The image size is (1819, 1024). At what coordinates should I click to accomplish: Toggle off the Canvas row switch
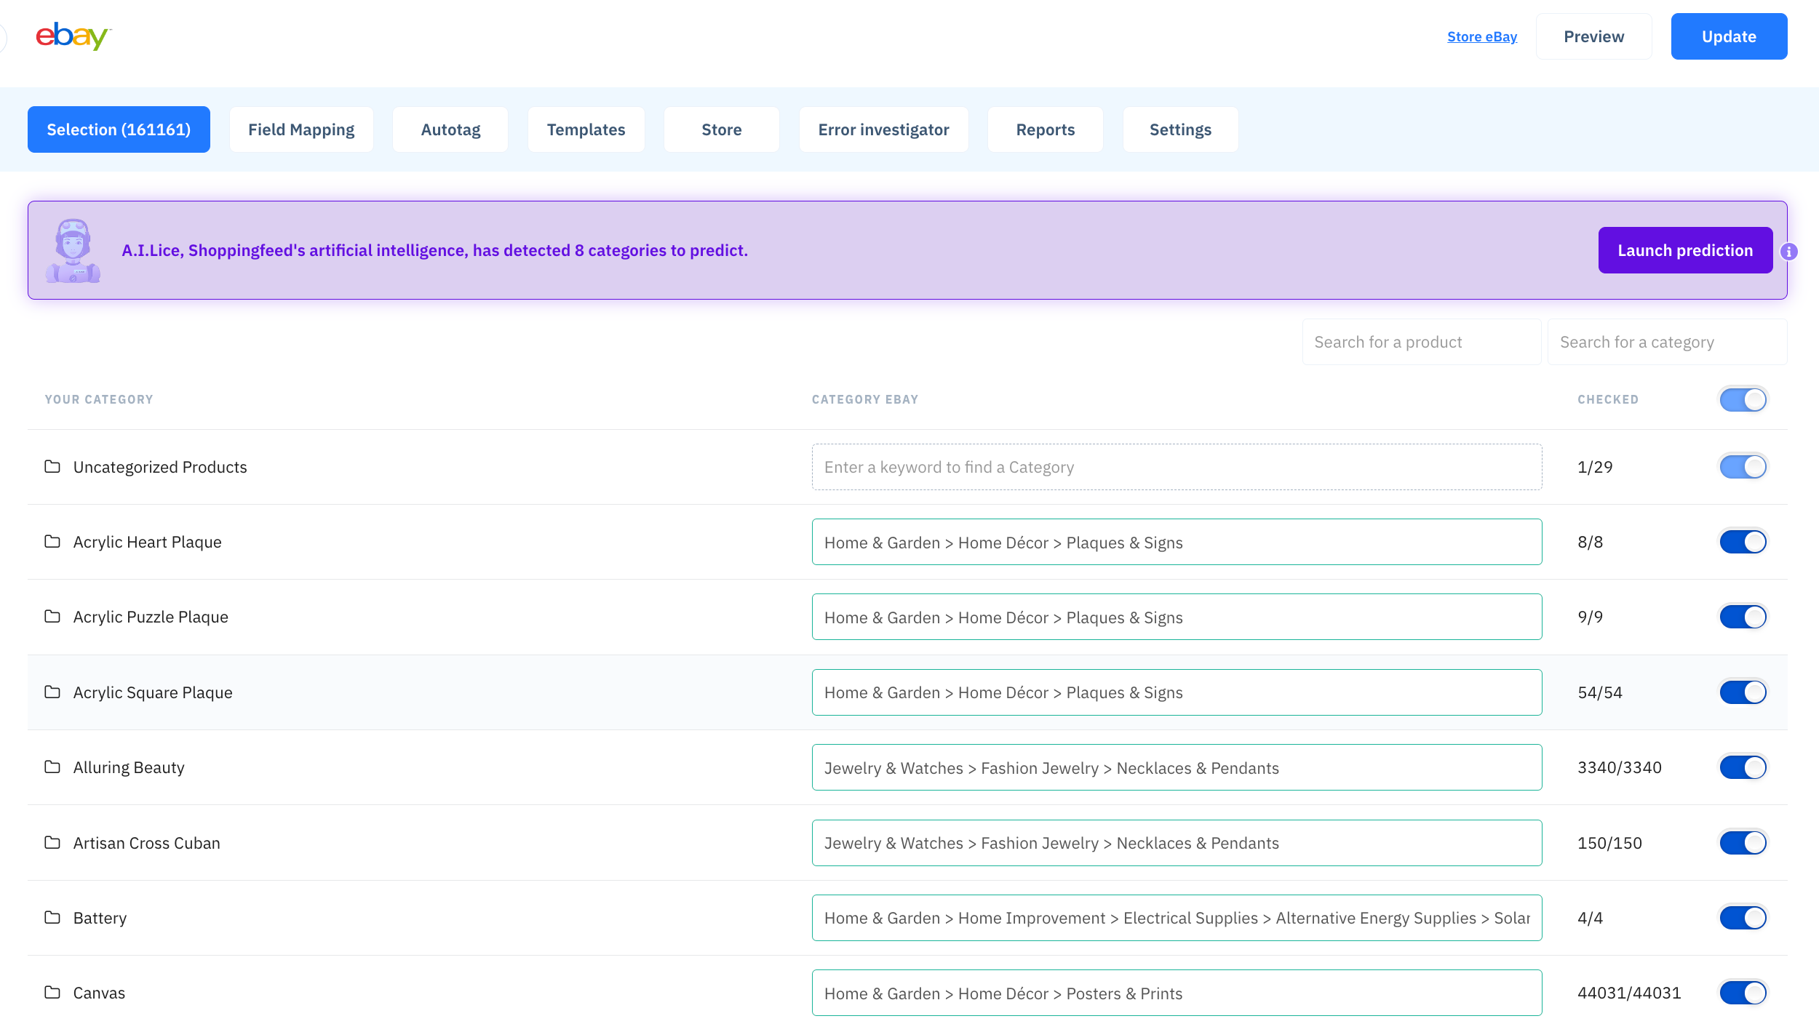coord(1743,992)
